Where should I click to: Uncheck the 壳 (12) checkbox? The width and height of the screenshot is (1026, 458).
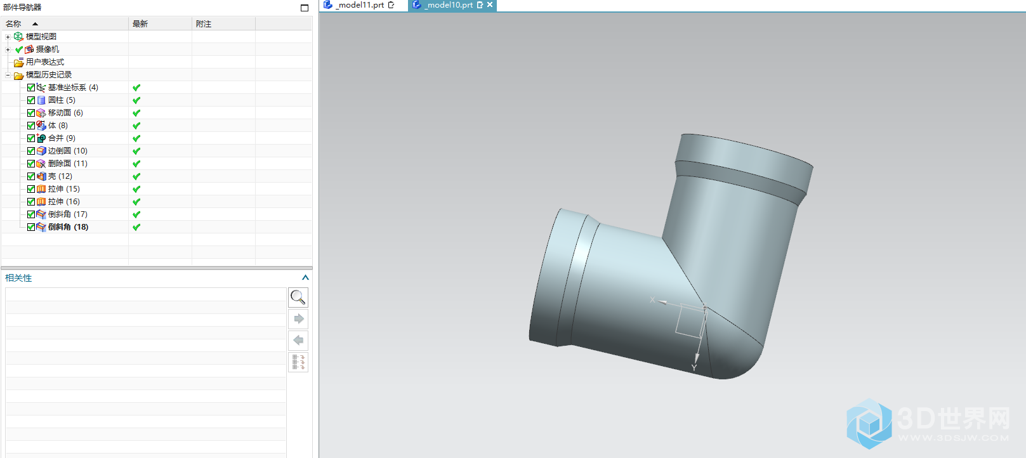31,176
